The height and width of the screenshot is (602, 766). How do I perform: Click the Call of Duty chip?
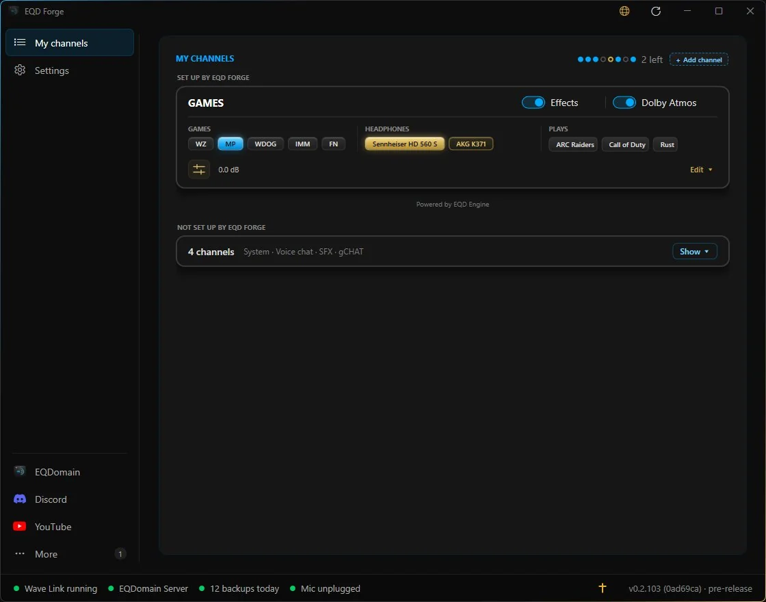coord(625,144)
